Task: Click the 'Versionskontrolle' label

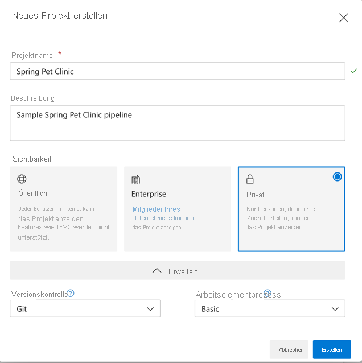Action: point(39,294)
